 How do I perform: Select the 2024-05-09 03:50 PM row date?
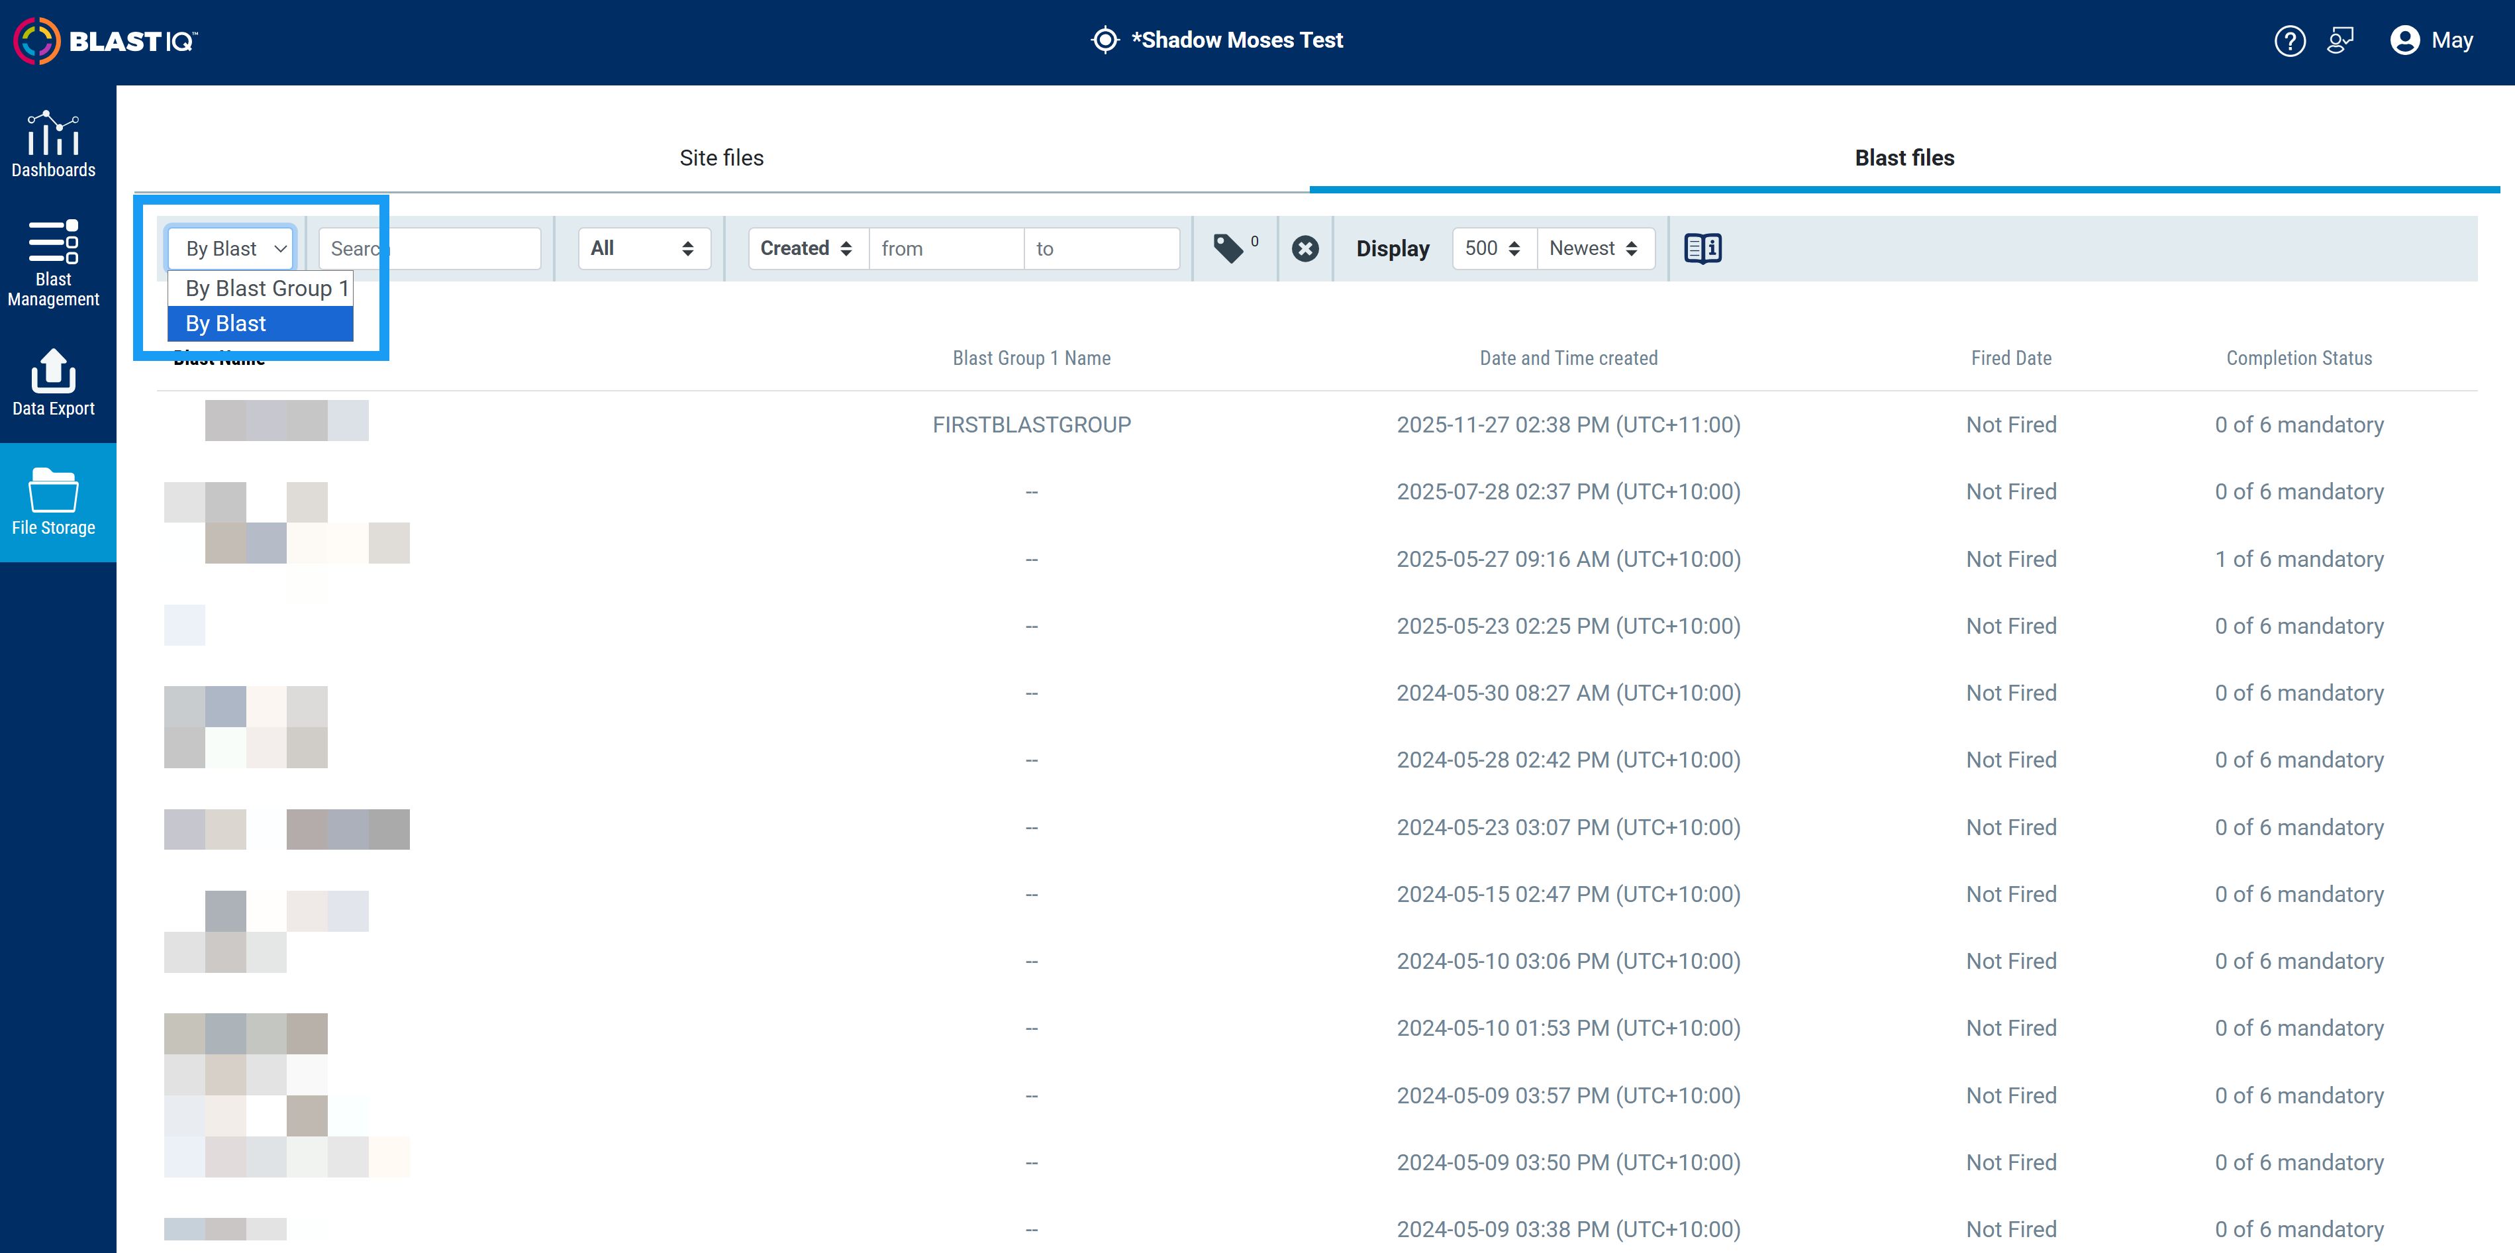1568,1163
